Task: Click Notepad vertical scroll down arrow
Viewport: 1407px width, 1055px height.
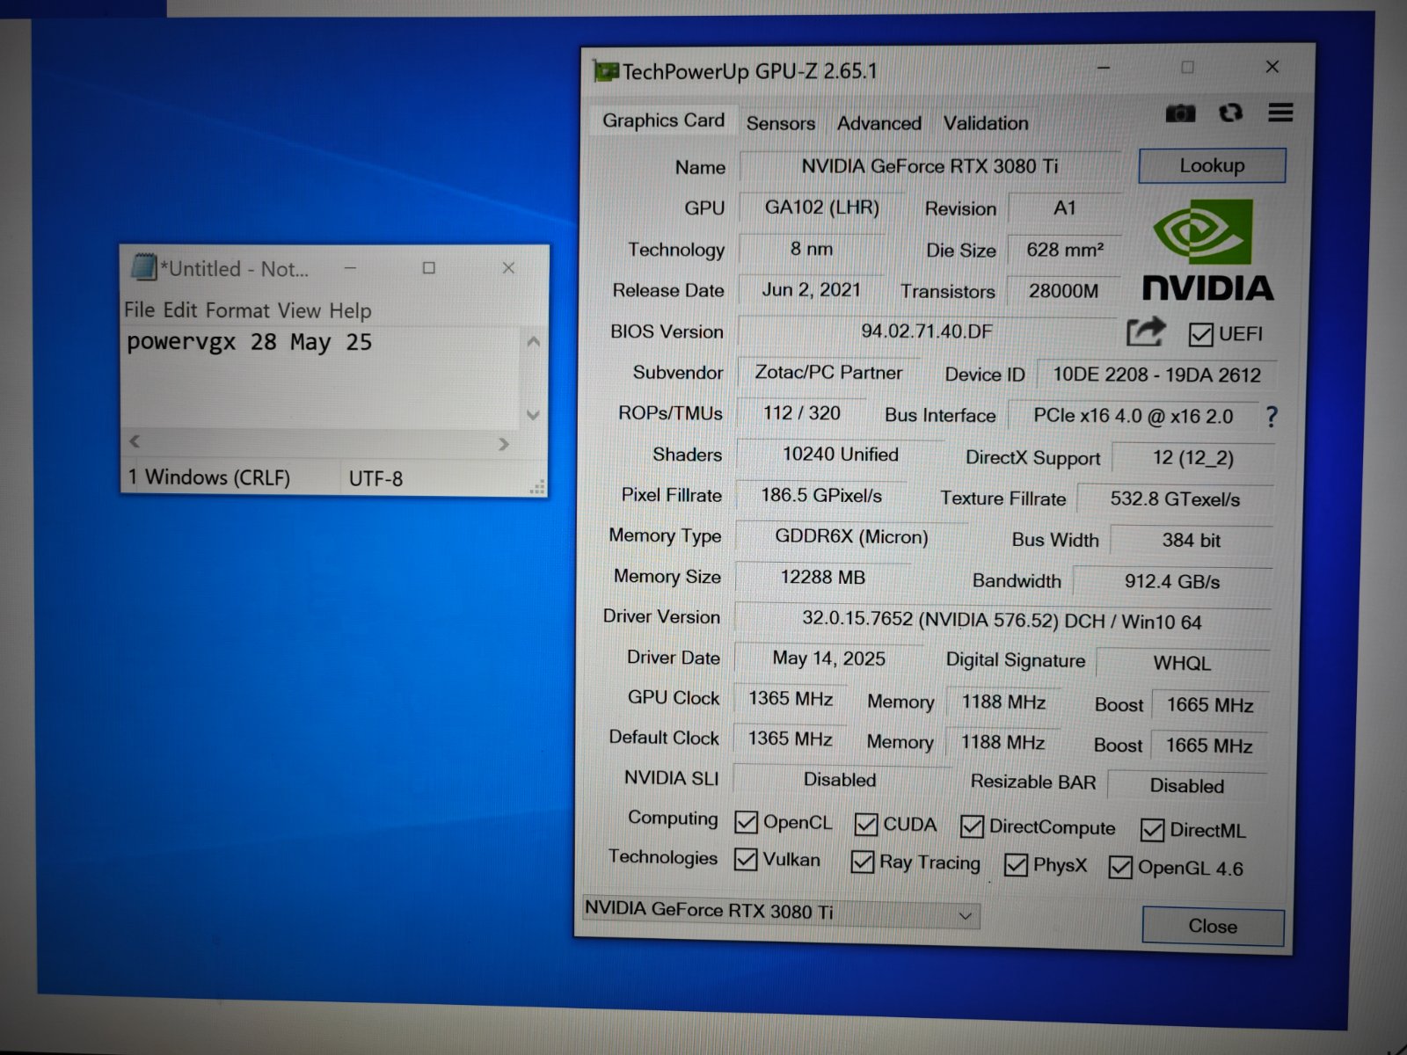Action: click(x=533, y=414)
